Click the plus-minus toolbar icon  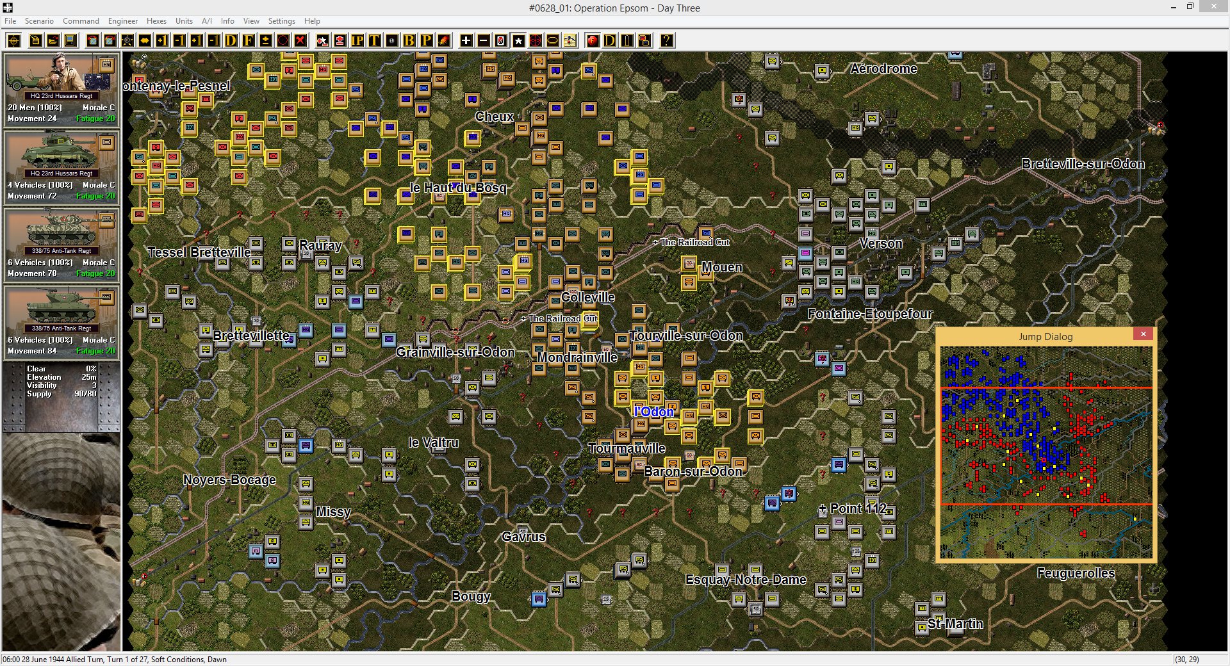pos(265,41)
